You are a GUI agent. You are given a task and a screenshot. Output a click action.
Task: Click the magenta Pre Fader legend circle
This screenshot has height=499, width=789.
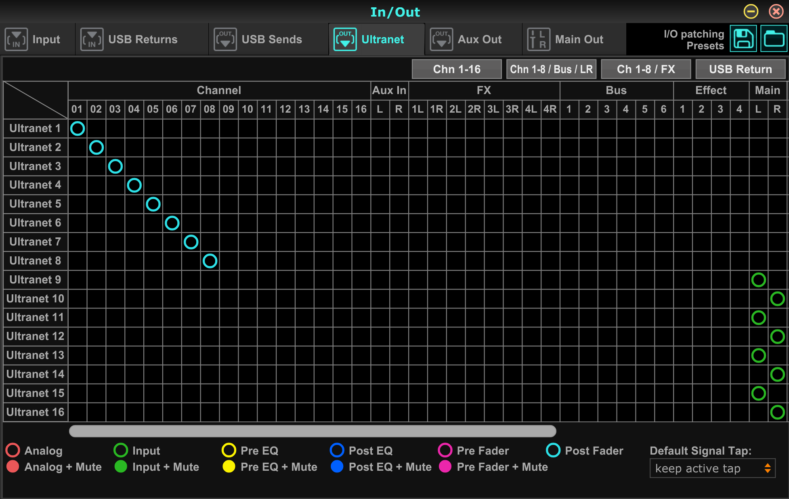445,450
